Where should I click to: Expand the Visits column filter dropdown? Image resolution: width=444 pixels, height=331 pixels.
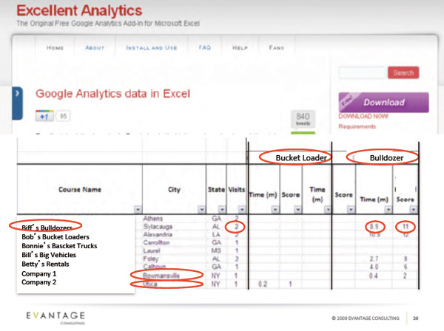(x=240, y=210)
